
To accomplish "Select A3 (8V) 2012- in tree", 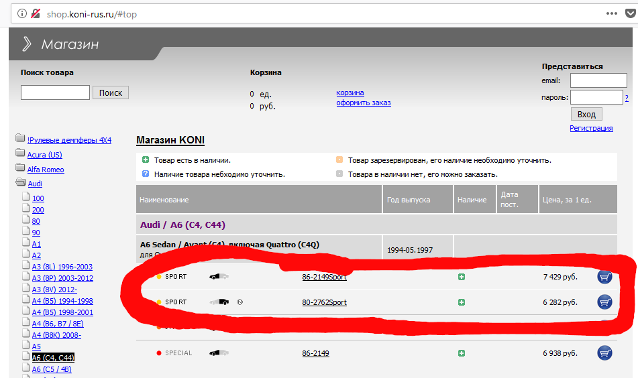I will [x=54, y=290].
